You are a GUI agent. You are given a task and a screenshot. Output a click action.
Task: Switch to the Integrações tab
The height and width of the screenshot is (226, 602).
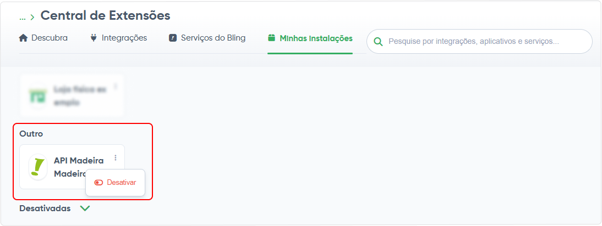[x=118, y=38]
